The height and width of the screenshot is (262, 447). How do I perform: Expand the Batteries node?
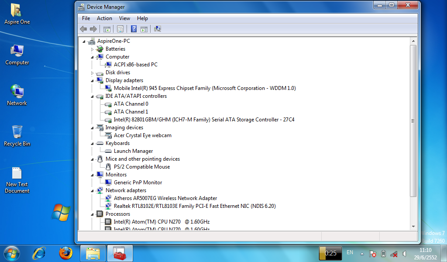pyautogui.click(x=92, y=49)
